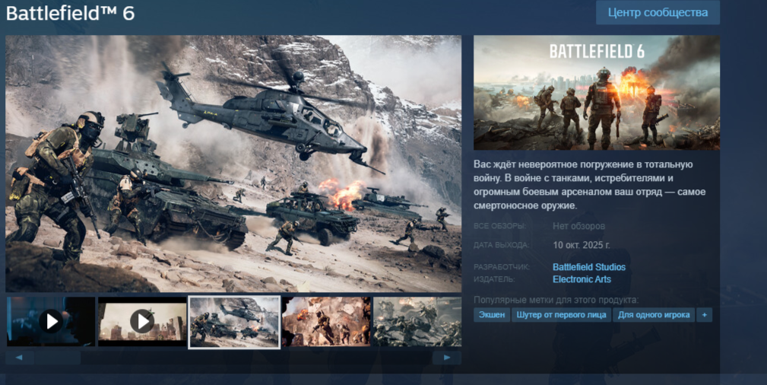
Task: Click the Нет обзоров review summary text
Action: (578, 226)
